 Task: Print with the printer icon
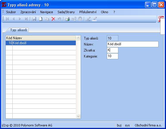point(67,19)
